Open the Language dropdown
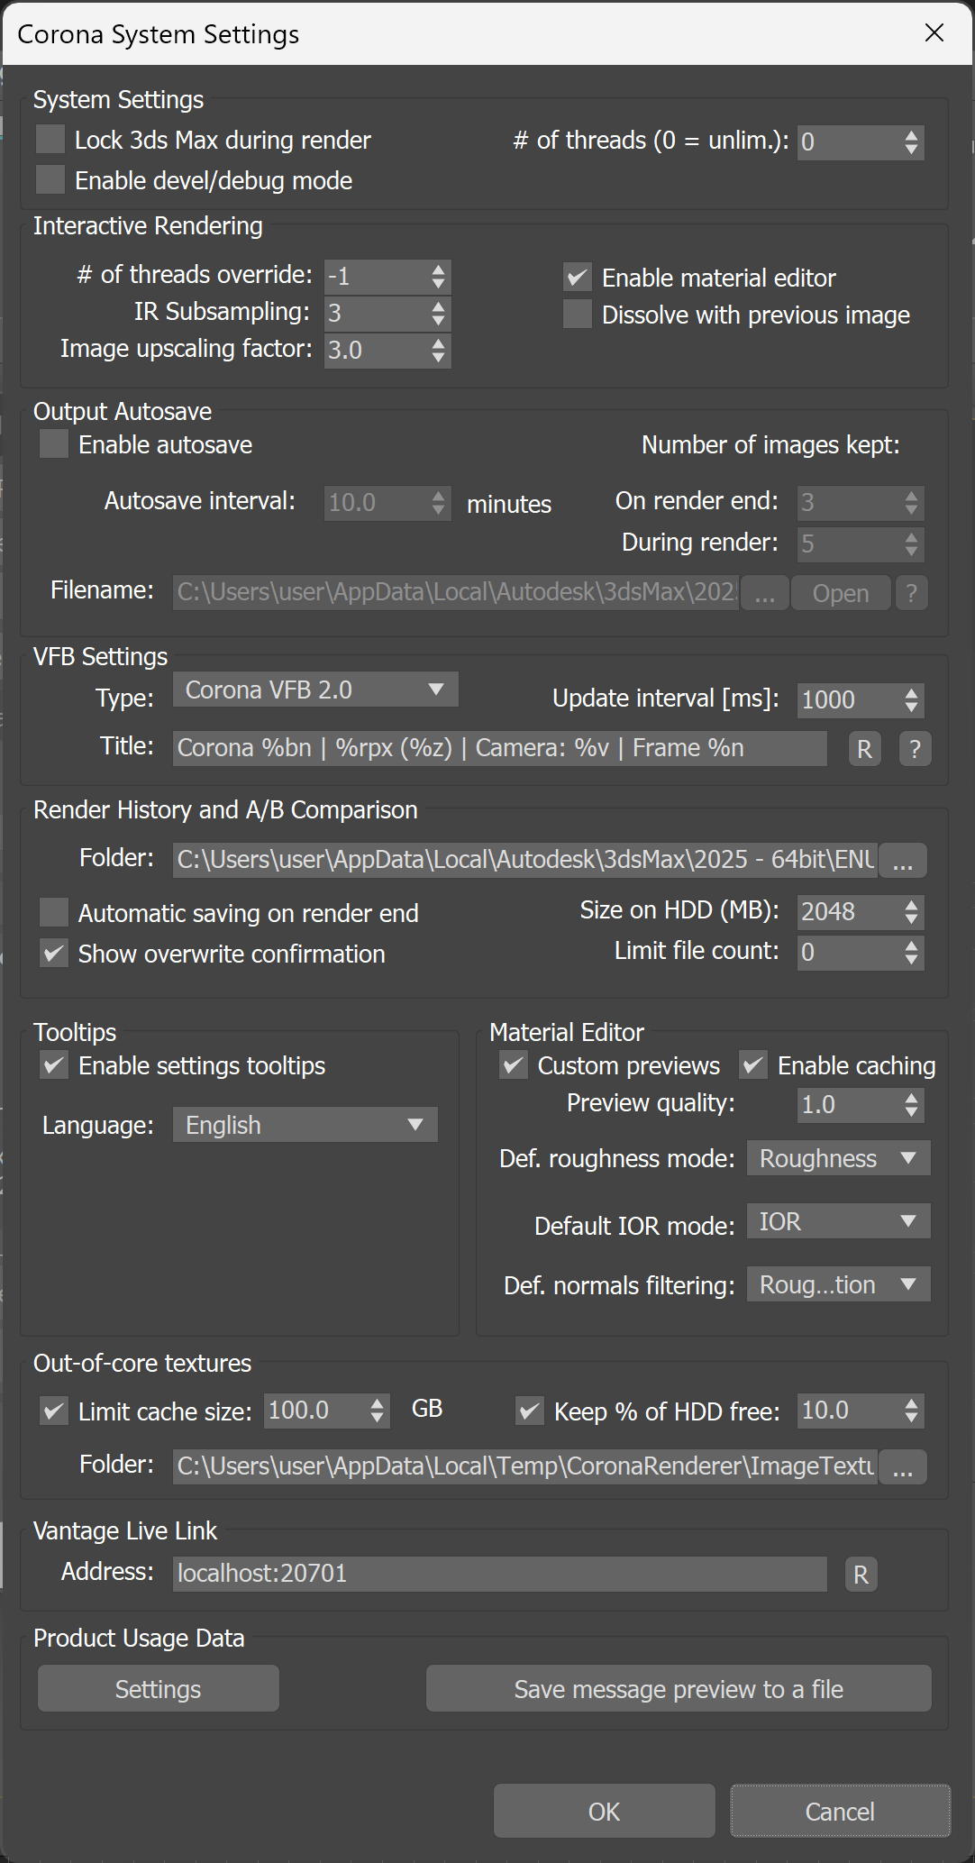Viewport: 975px width, 1863px height. [305, 1125]
